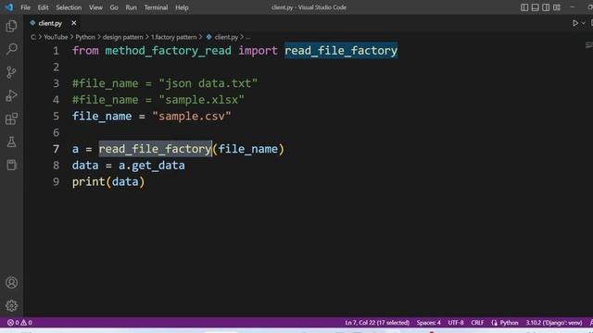Click the trailing ellipsis breadcrumb
The height and width of the screenshot is (333, 593).
[248, 37]
